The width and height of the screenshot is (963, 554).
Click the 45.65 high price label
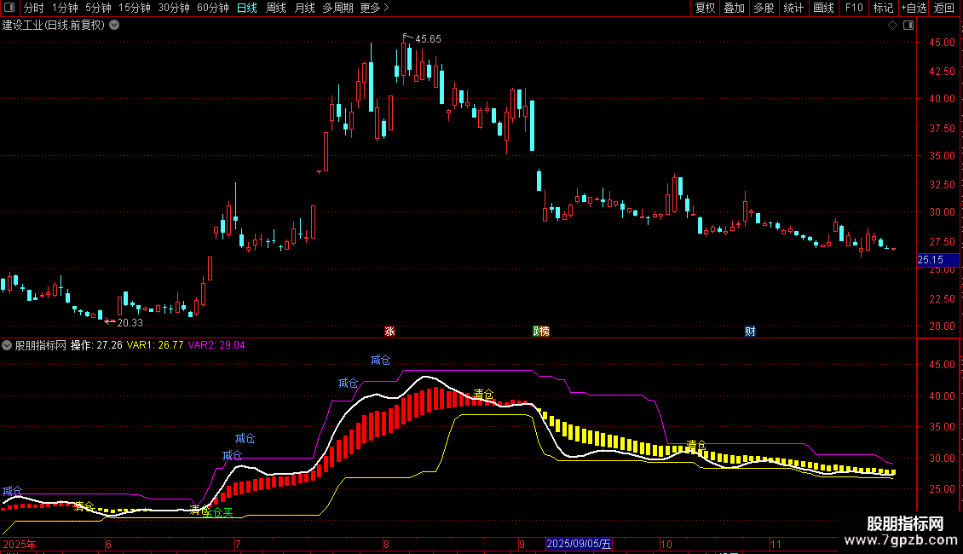(x=428, y=39)
